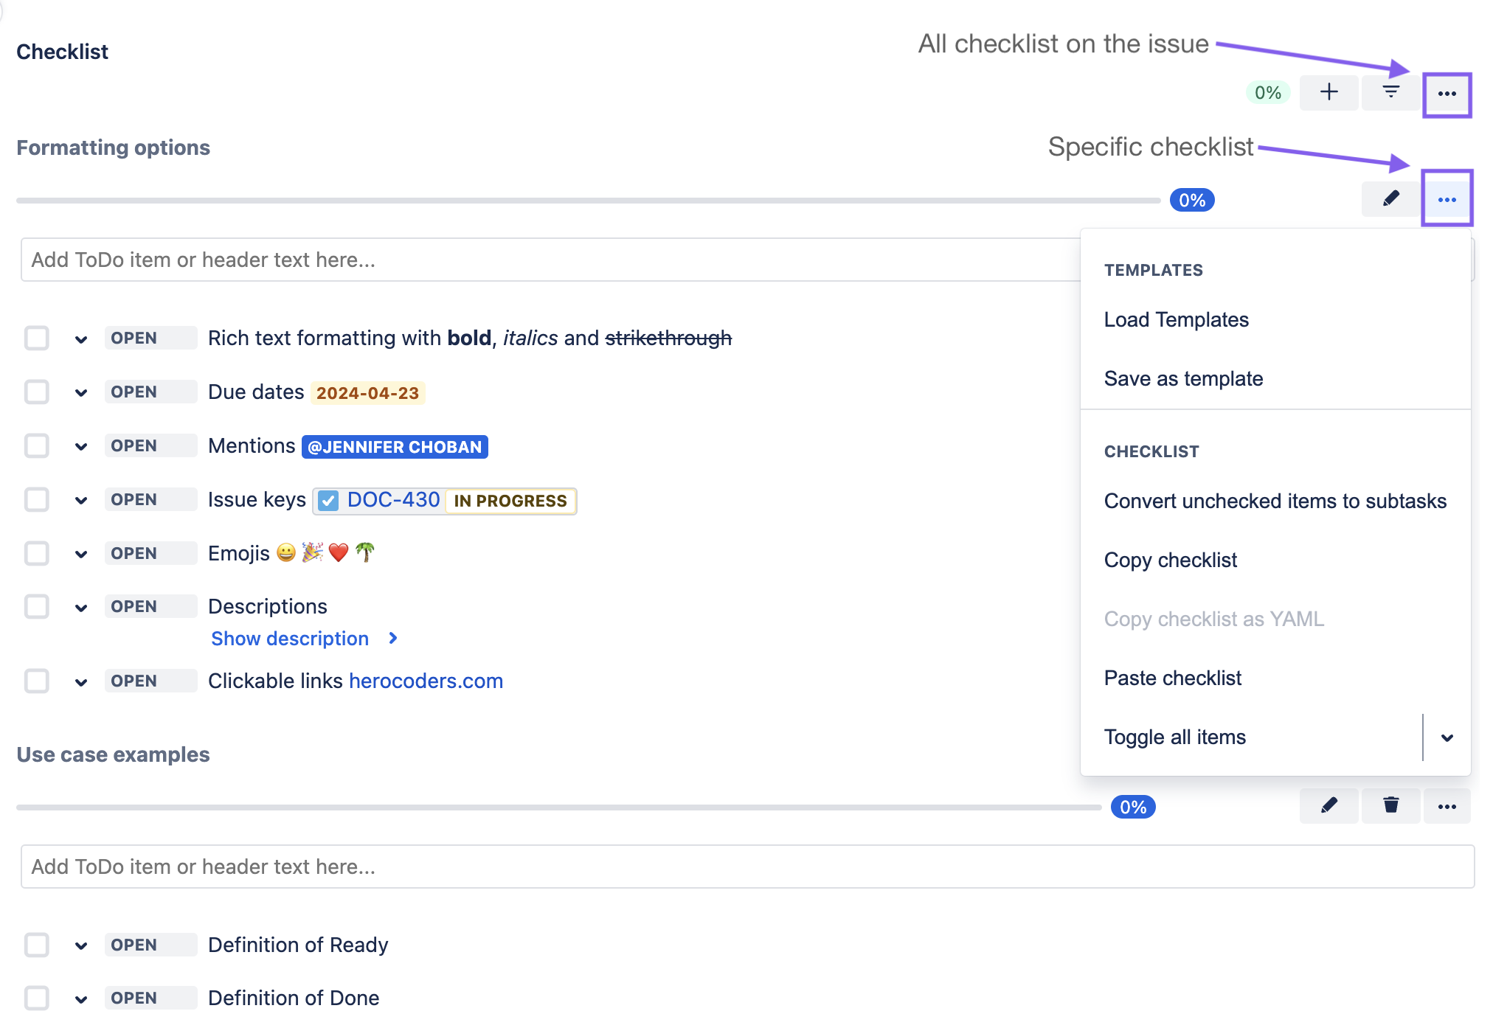The width and height of the screenshot is (1493, 1028).
Task: Open the herocoders.com link
Action: (426, 681)
